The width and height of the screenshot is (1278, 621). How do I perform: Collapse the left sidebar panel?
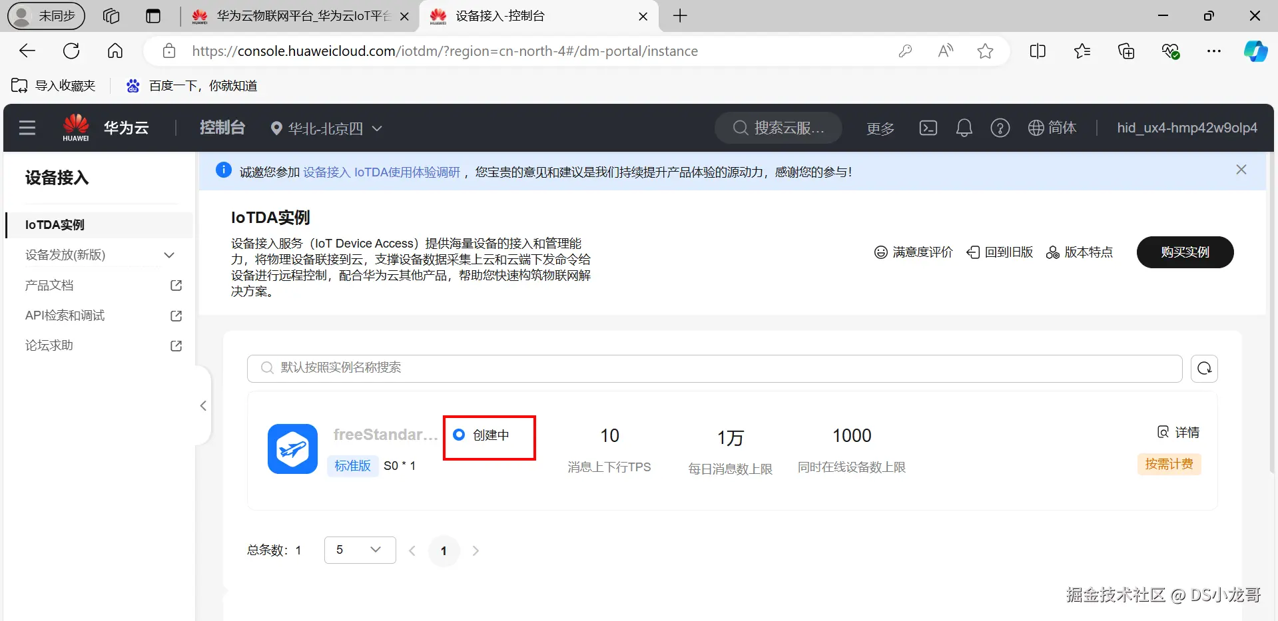pyautogui.click(x=203, y=406)
